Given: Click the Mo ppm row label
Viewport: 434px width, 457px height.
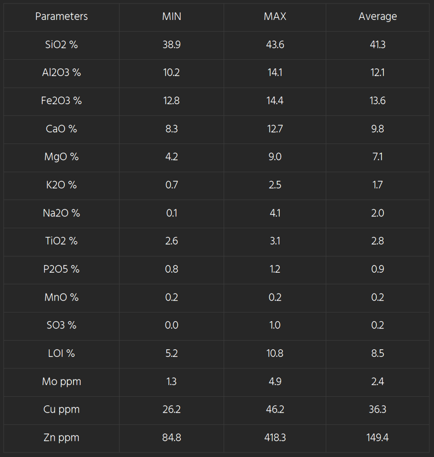Looking at the screenshot, I should coord(61,381).
